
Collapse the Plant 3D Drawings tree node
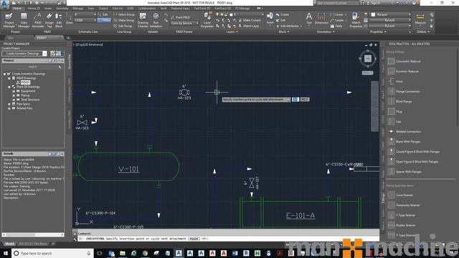[x=9, y=87]
